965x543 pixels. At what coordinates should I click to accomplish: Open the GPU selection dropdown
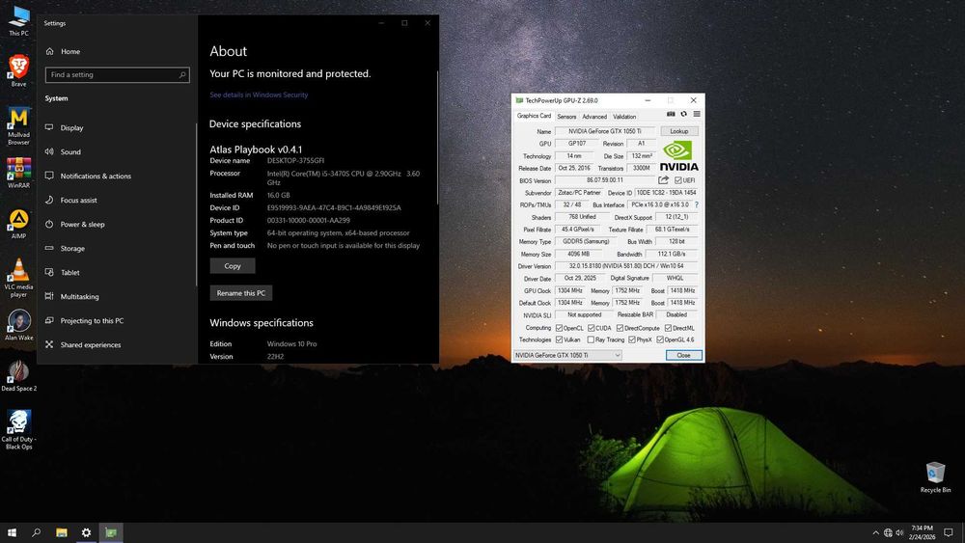[567, 356]
